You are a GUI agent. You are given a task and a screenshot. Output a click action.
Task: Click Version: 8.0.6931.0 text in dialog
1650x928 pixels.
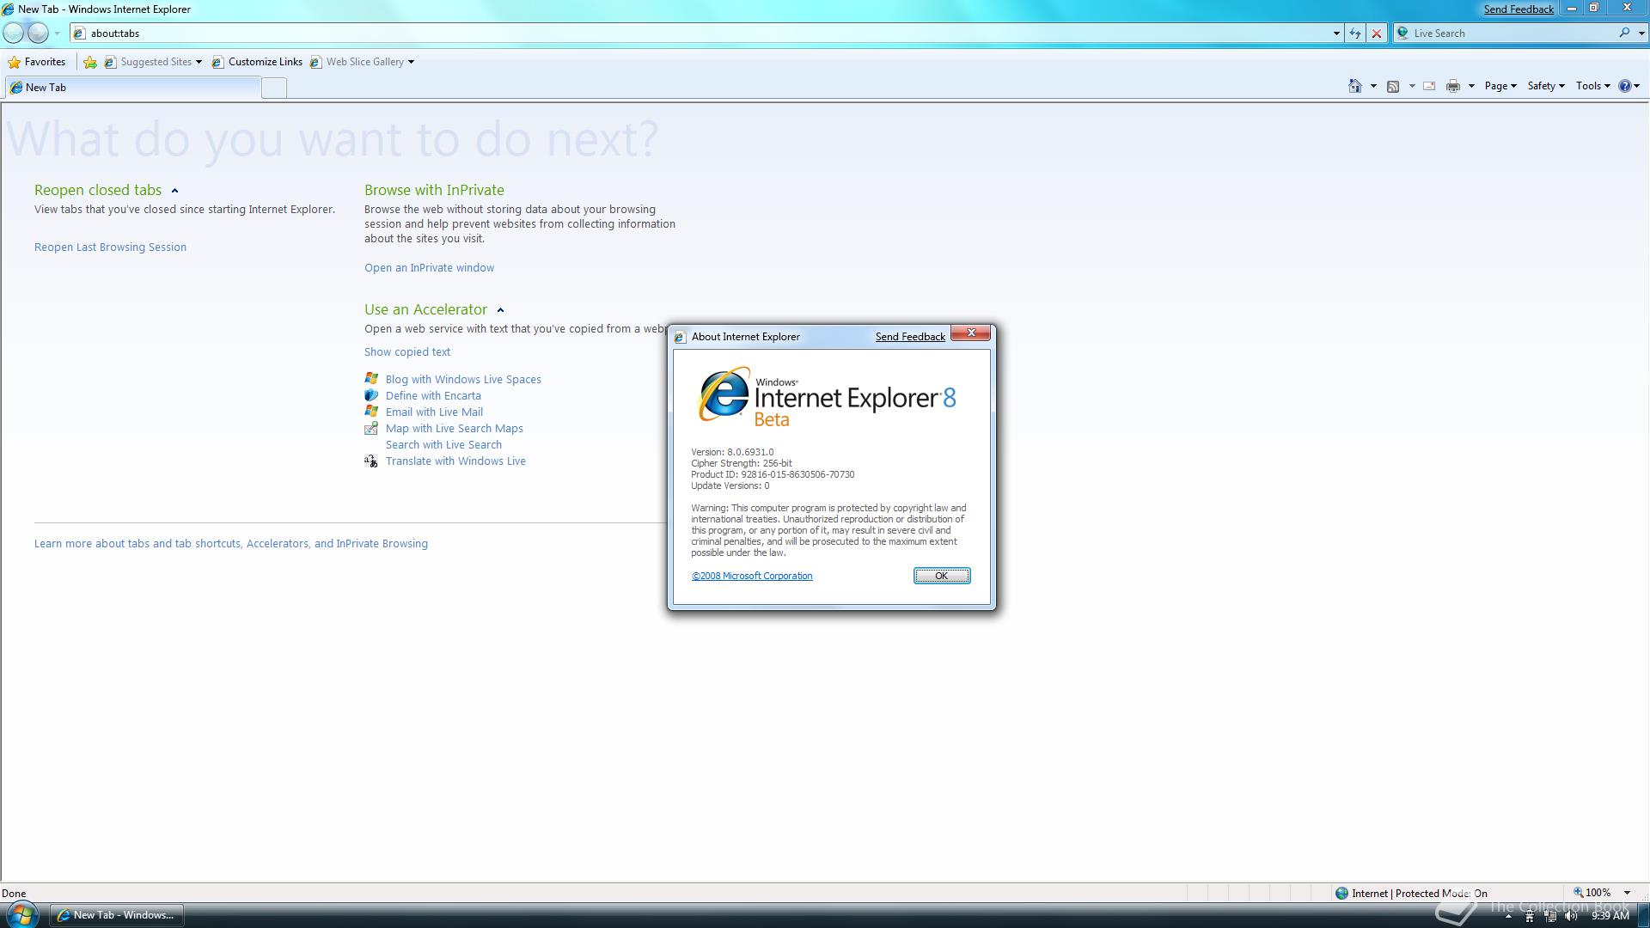732,452
